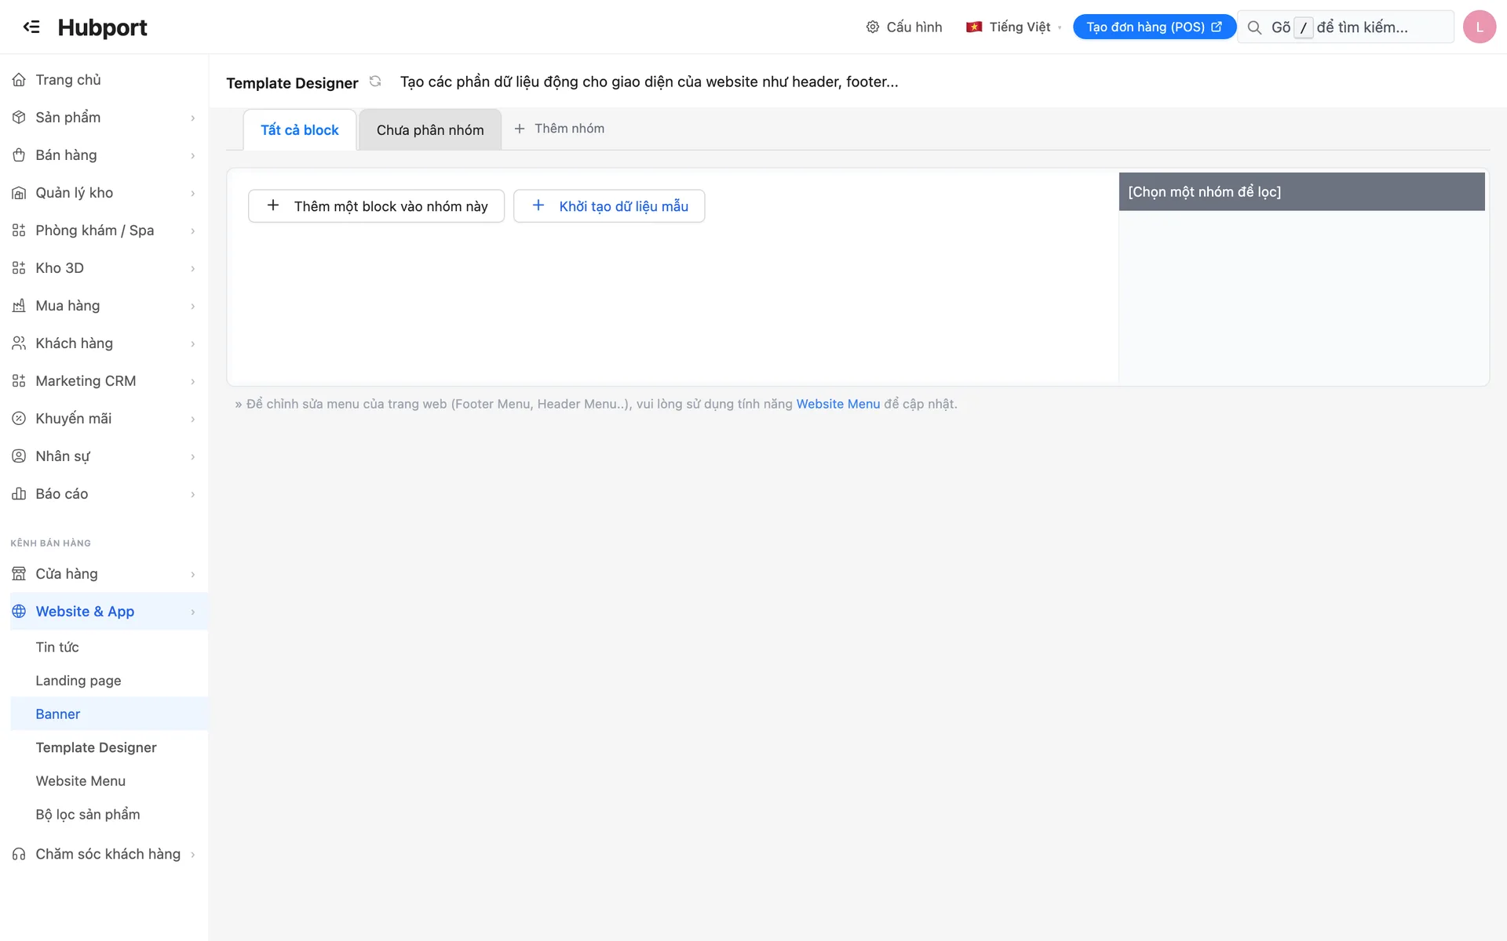
Task: Click the Kho 3D icon
Action: click(x=19, y=268)
